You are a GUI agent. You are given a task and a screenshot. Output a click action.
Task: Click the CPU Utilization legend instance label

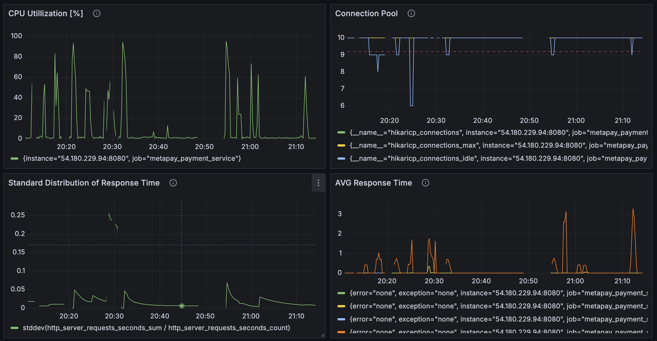click(132, 159)
